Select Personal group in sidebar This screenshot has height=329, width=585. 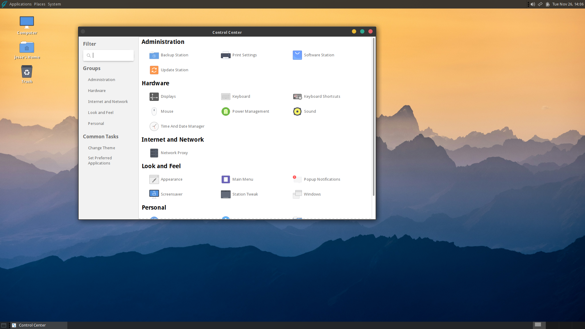click(96, 124)
